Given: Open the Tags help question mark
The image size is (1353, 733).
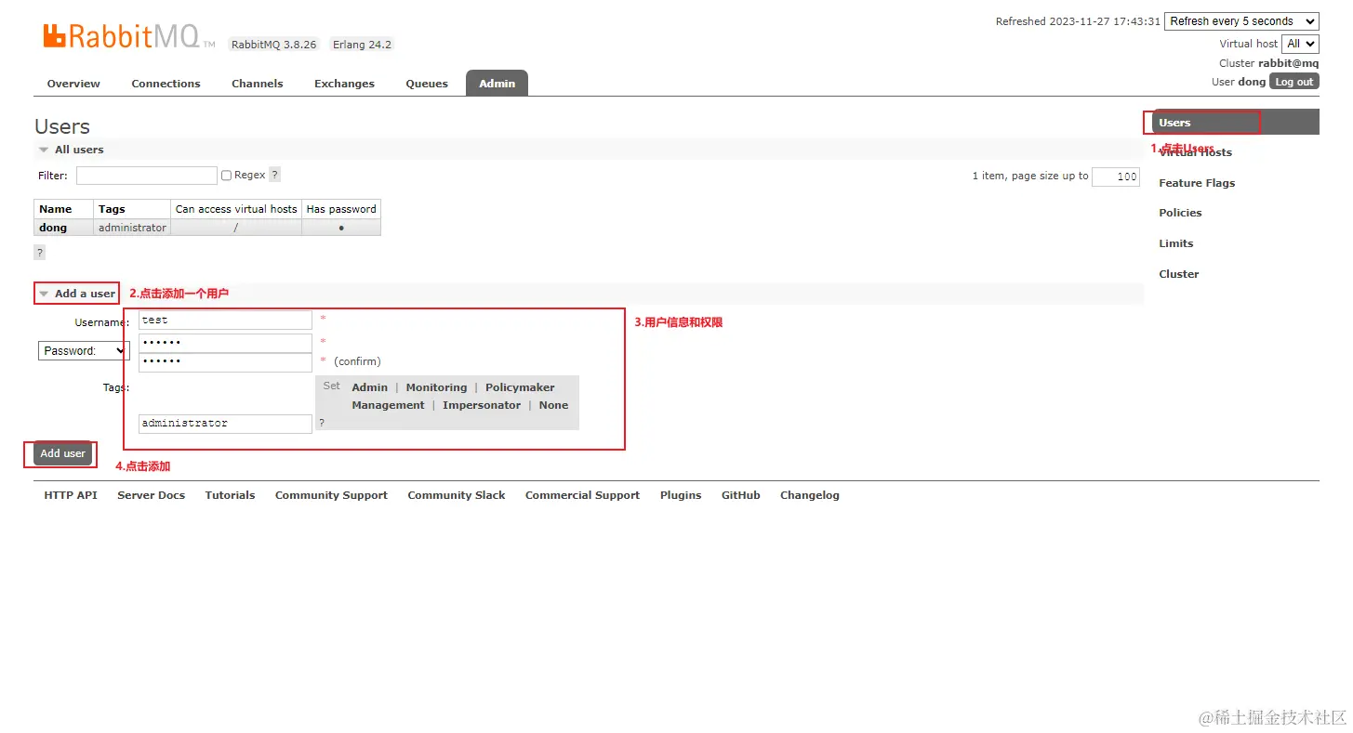Looking at the screenshot, I should [x=322, y=423].
